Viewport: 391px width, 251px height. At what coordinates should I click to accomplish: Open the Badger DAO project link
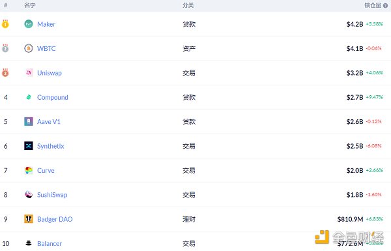coord(55,219)
